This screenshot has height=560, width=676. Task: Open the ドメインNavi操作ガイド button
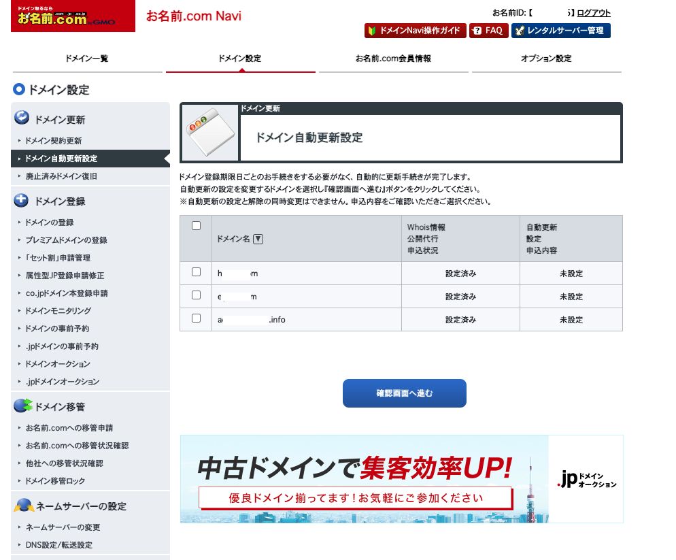pyautogui.click(x=415, y=31)
